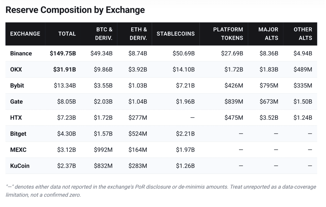
Task: Select the OKX row label
Action: (x=16, y=69)
